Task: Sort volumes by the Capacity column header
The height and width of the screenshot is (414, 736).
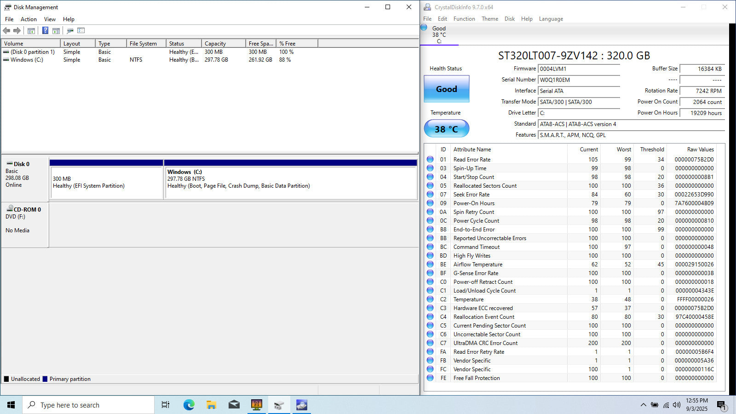Action: coord(224,44)
